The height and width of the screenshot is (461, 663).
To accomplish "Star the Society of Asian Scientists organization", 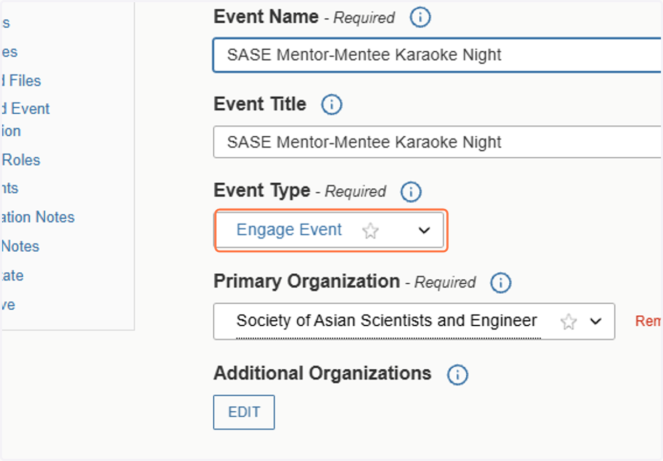I will (569, 322).
